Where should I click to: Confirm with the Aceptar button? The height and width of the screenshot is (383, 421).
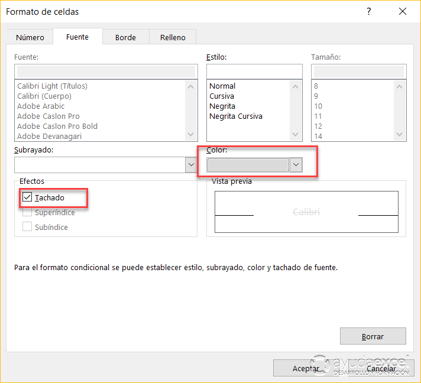pos(306,368)
